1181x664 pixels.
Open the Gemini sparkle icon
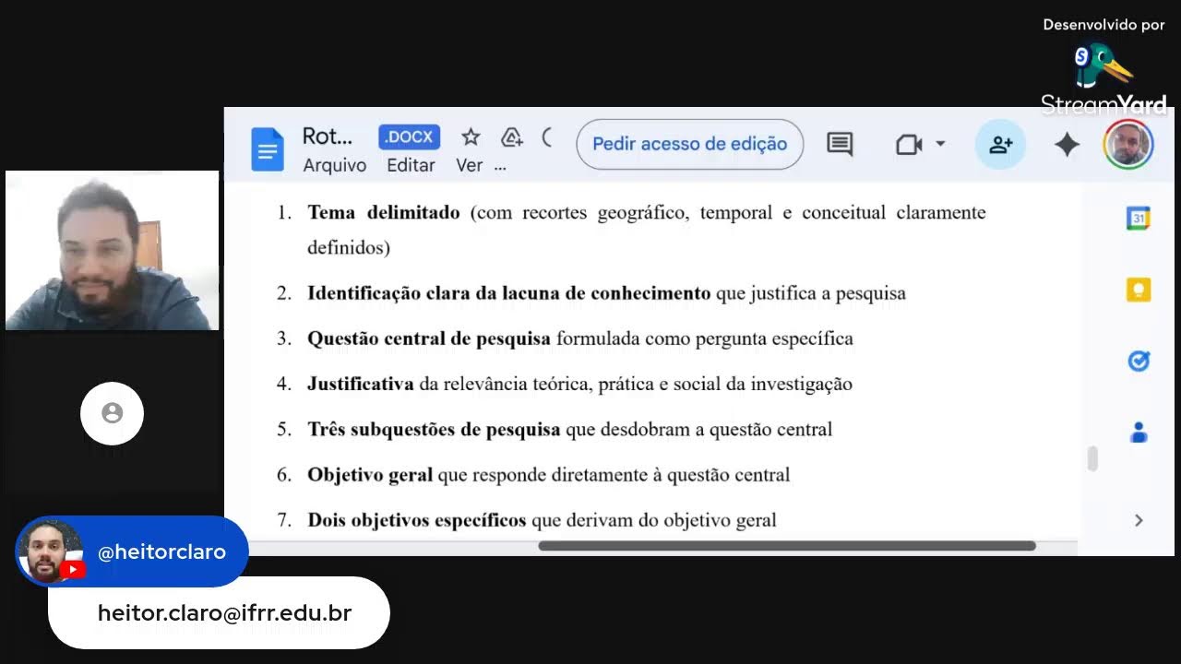pos(1067,145)
